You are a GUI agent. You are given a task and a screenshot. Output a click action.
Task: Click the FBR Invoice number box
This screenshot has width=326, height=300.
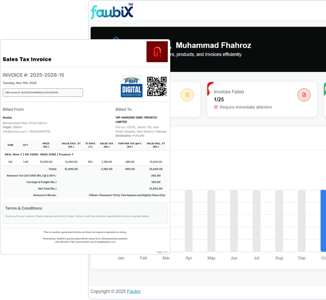pos(43,92)
